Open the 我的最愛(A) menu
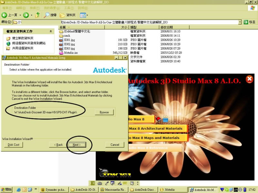This screenshot has width=258, height=193. (52, 8)
